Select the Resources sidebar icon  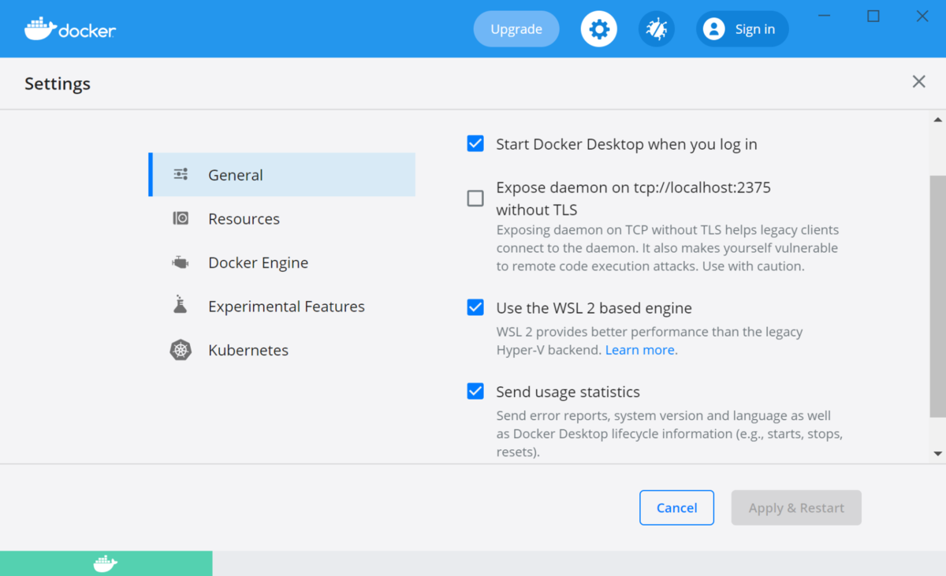point(181,218)
